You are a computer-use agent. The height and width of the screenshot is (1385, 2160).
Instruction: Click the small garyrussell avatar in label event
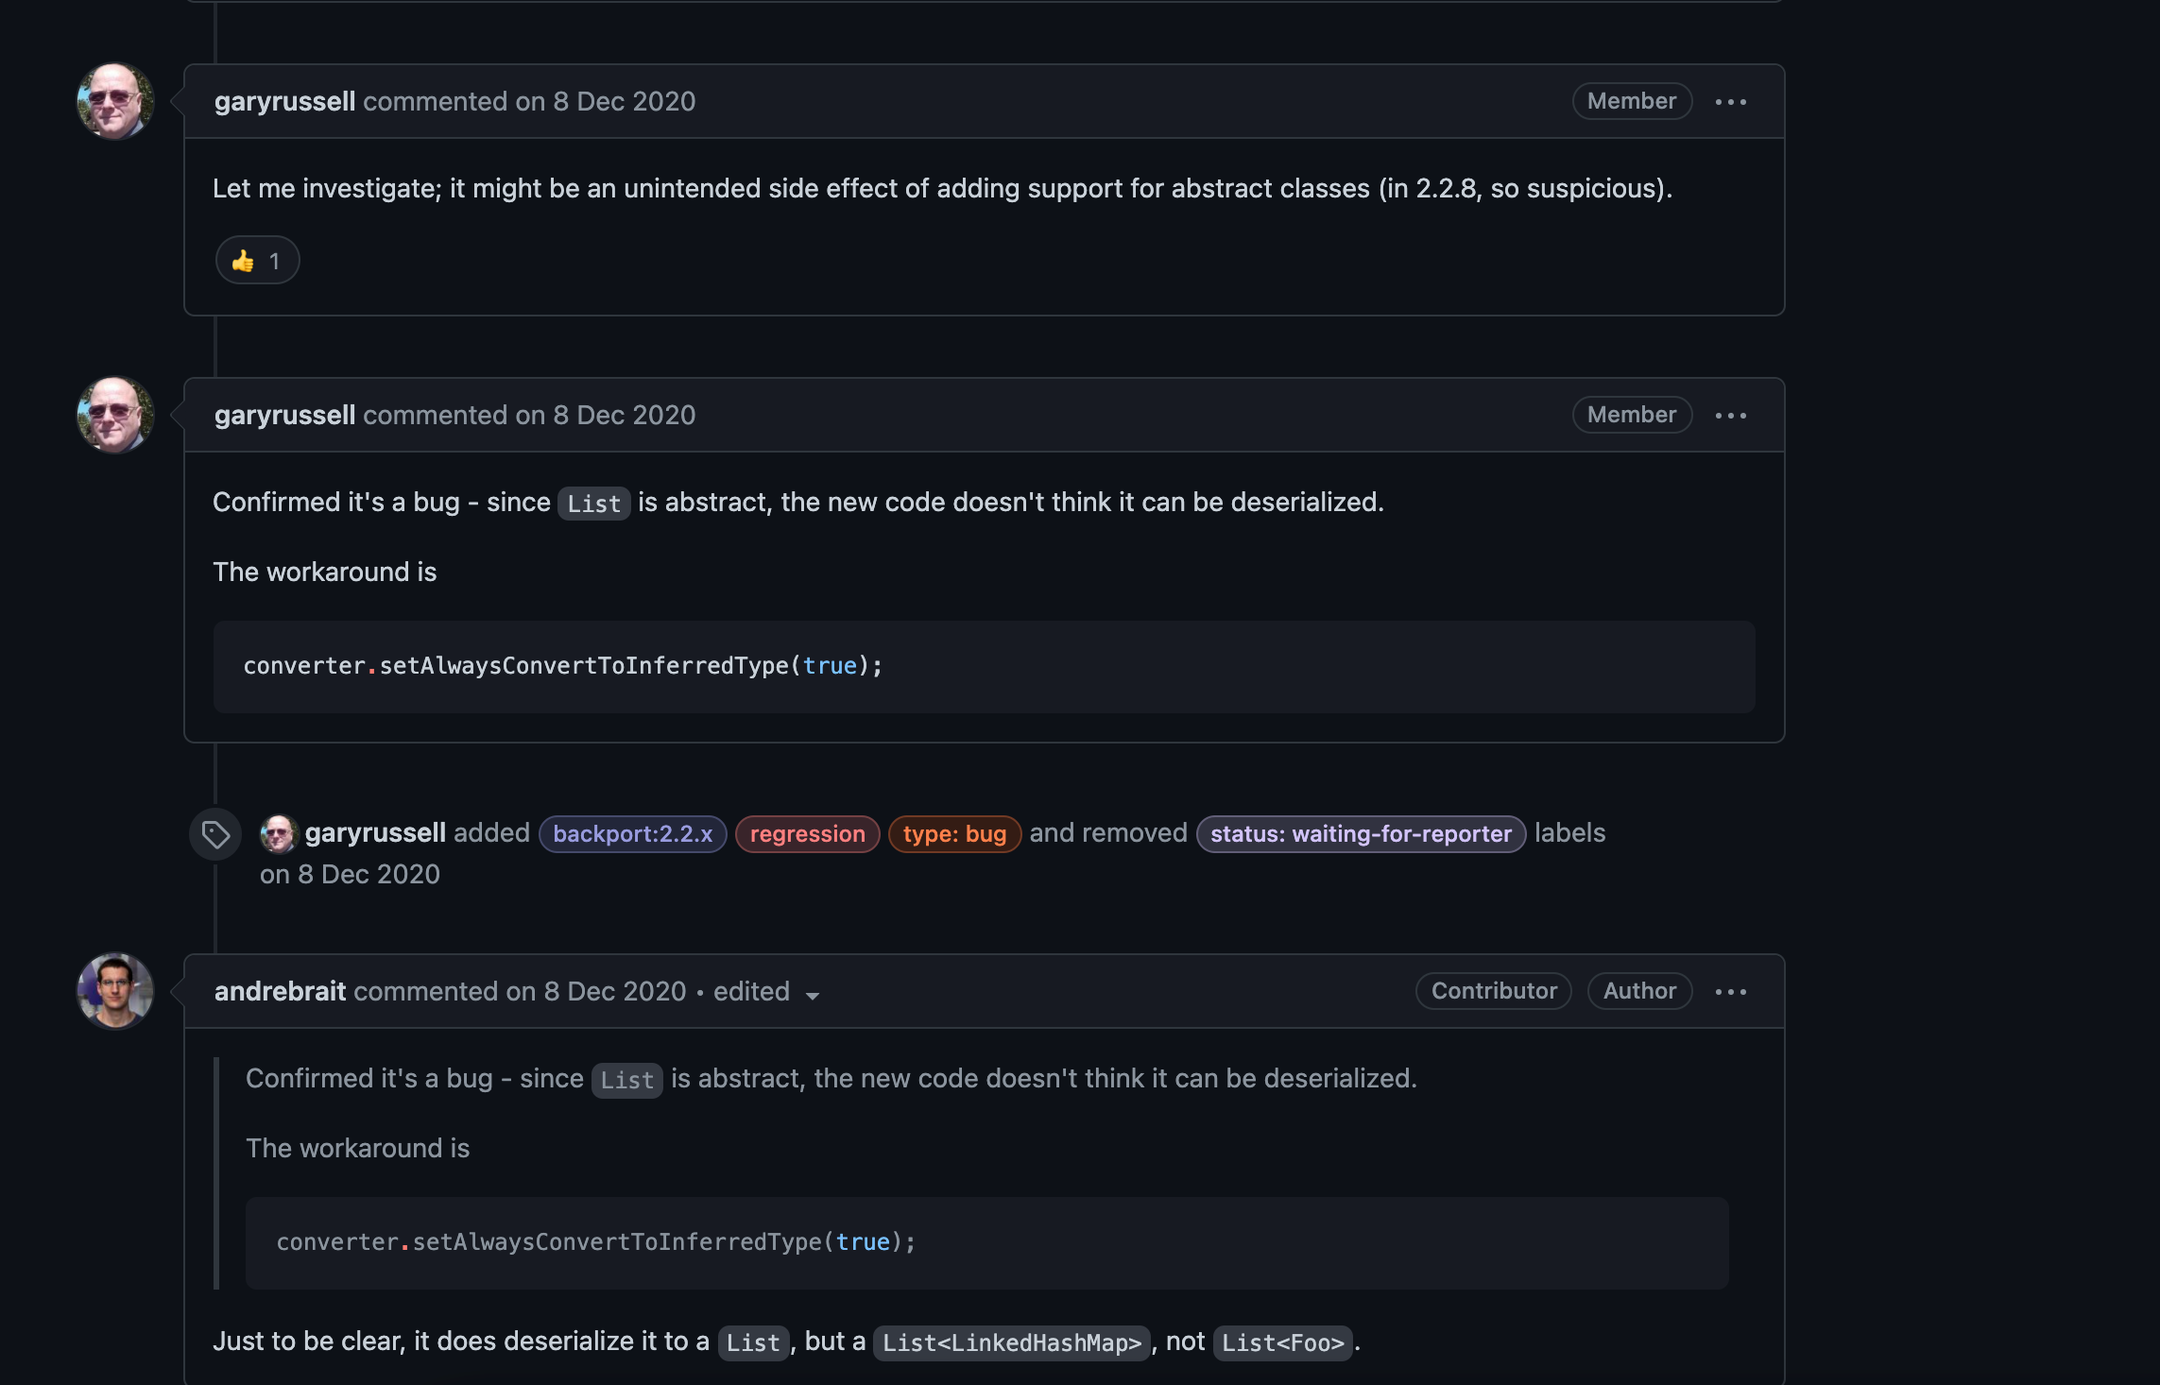pyautogui.click(x=279, y=834)
